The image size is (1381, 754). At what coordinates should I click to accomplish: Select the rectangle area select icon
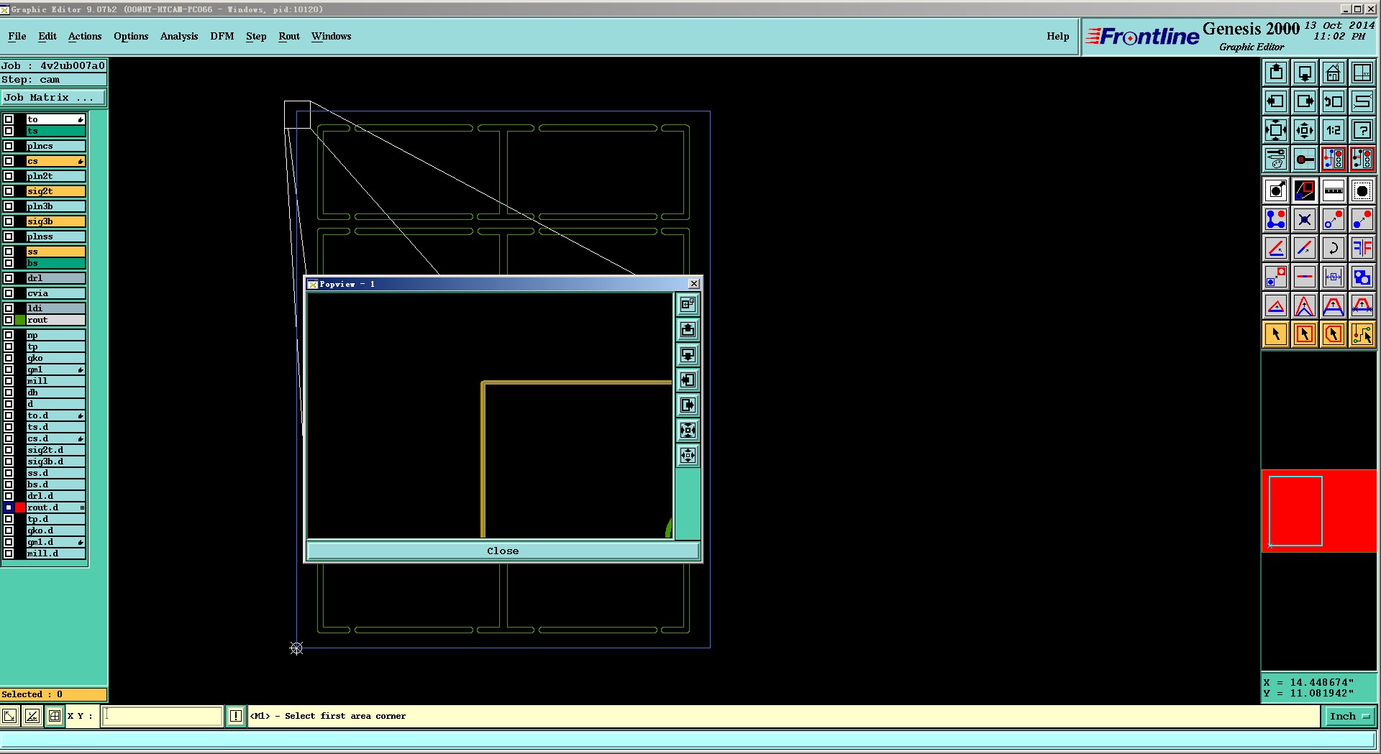(x=1305, y=334)
